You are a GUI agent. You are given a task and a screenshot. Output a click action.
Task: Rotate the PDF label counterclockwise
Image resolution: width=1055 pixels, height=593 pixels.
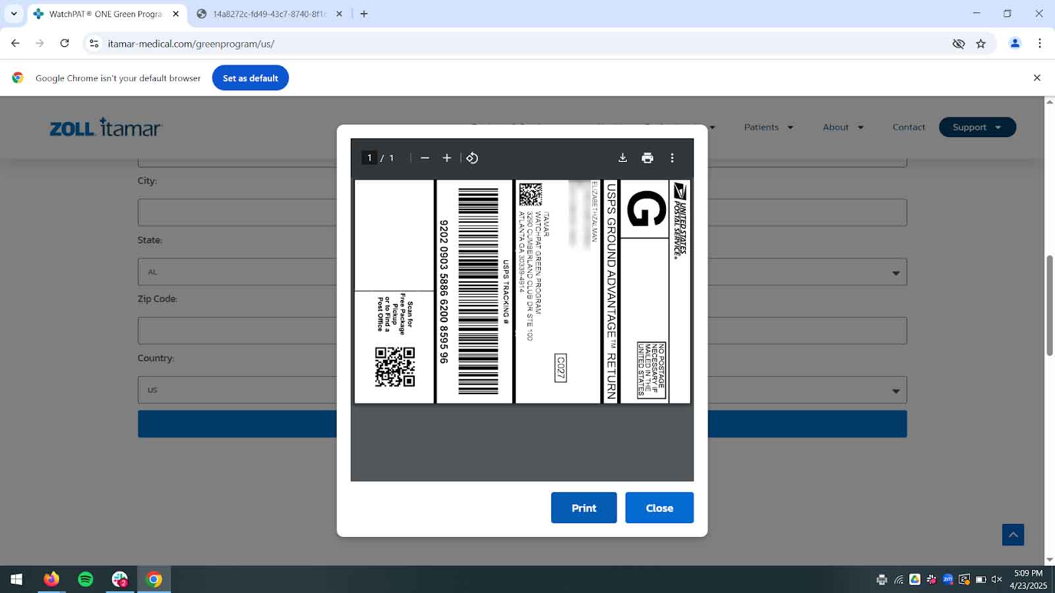[x=472, y=158]
